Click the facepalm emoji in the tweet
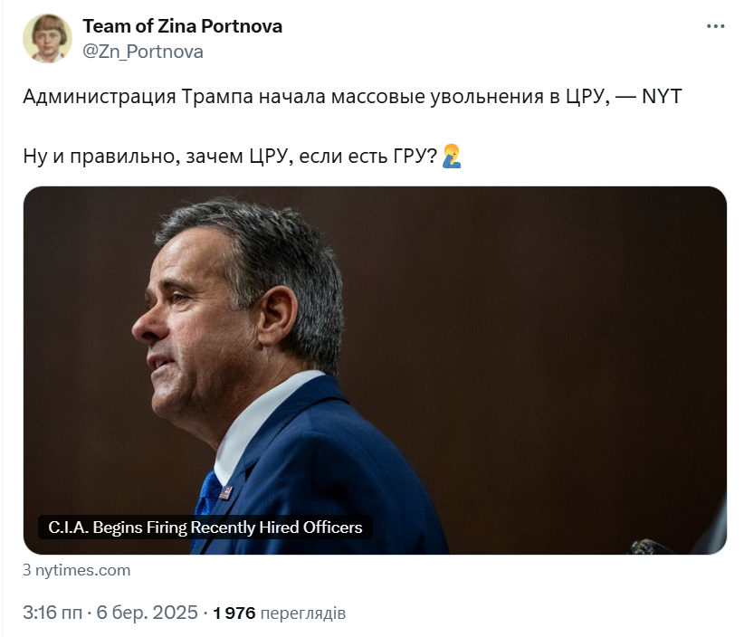This screenshot has height=637, width=744. point(452,157)
